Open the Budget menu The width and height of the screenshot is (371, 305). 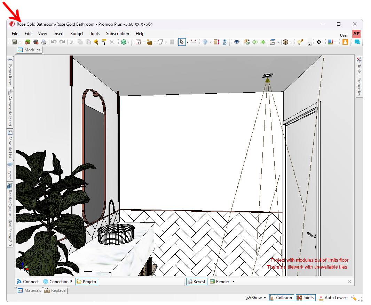point(77,34)
